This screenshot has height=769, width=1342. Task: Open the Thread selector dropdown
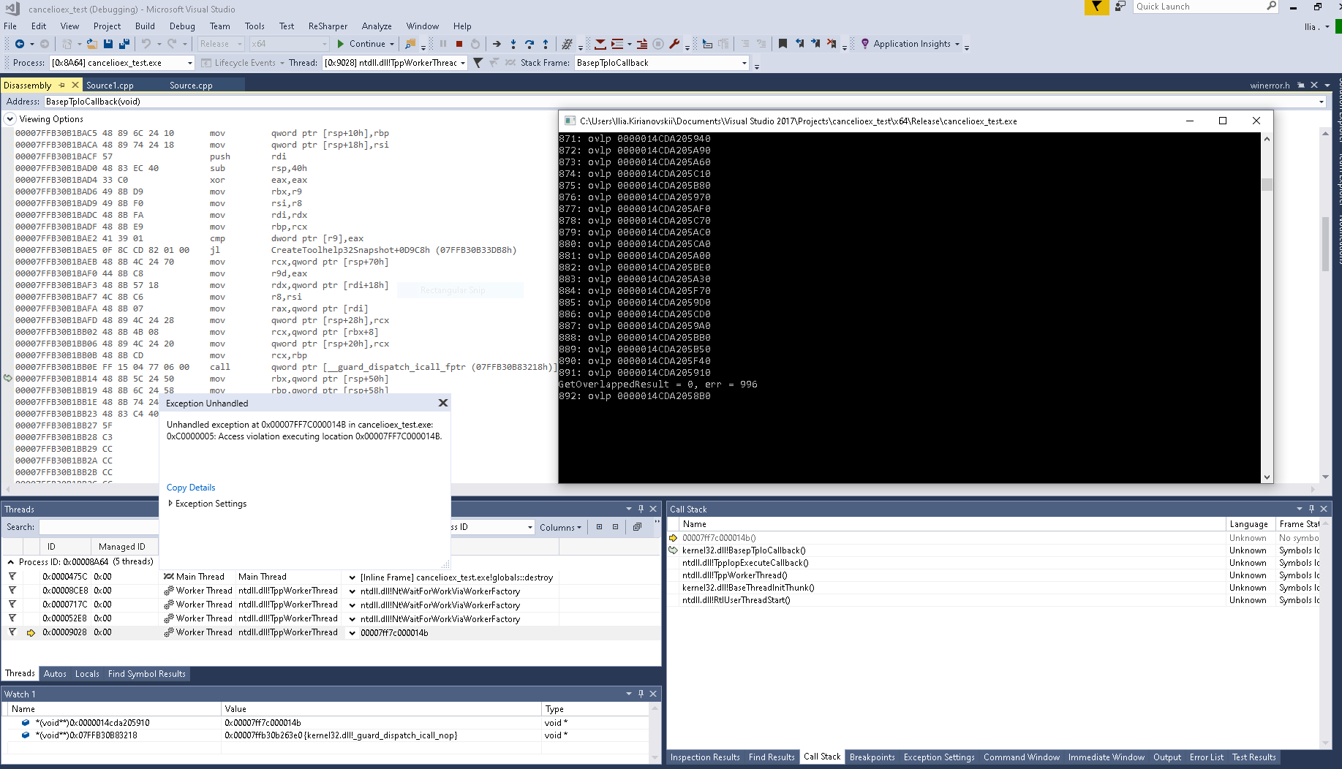[462, 63]
